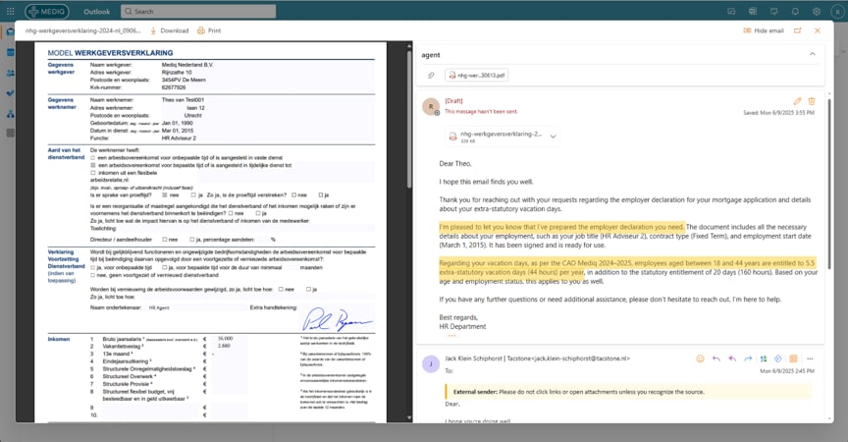
Task: Expand the collapsed content ellipsis in draft
Action: tap(451, 336)
